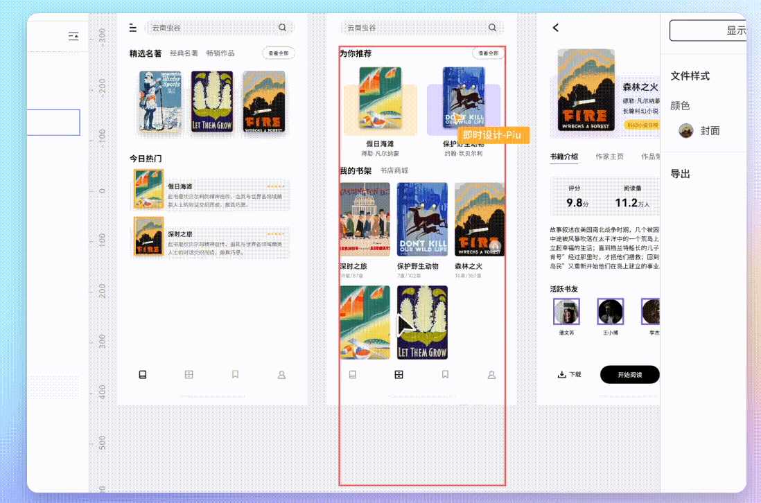The image size is (761, 503).
Task: Click the collapse-panel icon in the left sidebar
Action: 73,36
